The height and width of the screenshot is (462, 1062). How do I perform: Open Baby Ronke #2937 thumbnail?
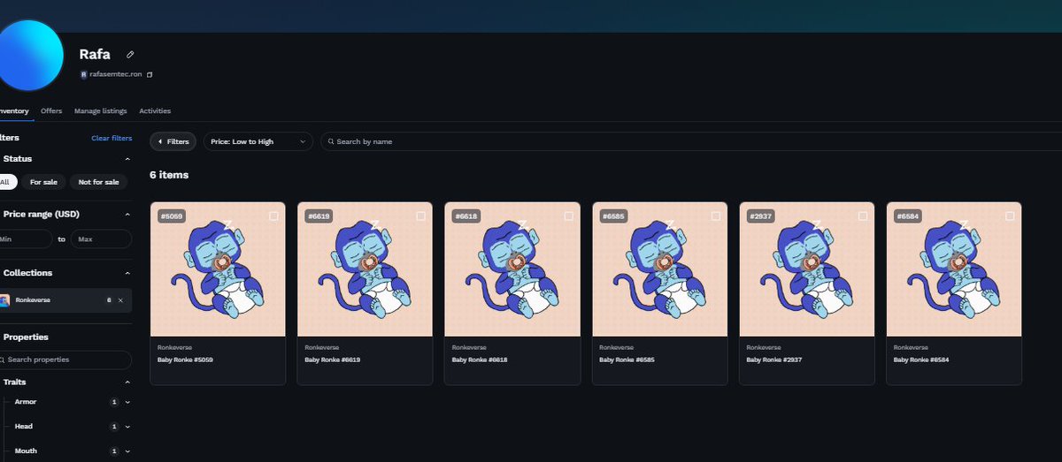point(806,269)
